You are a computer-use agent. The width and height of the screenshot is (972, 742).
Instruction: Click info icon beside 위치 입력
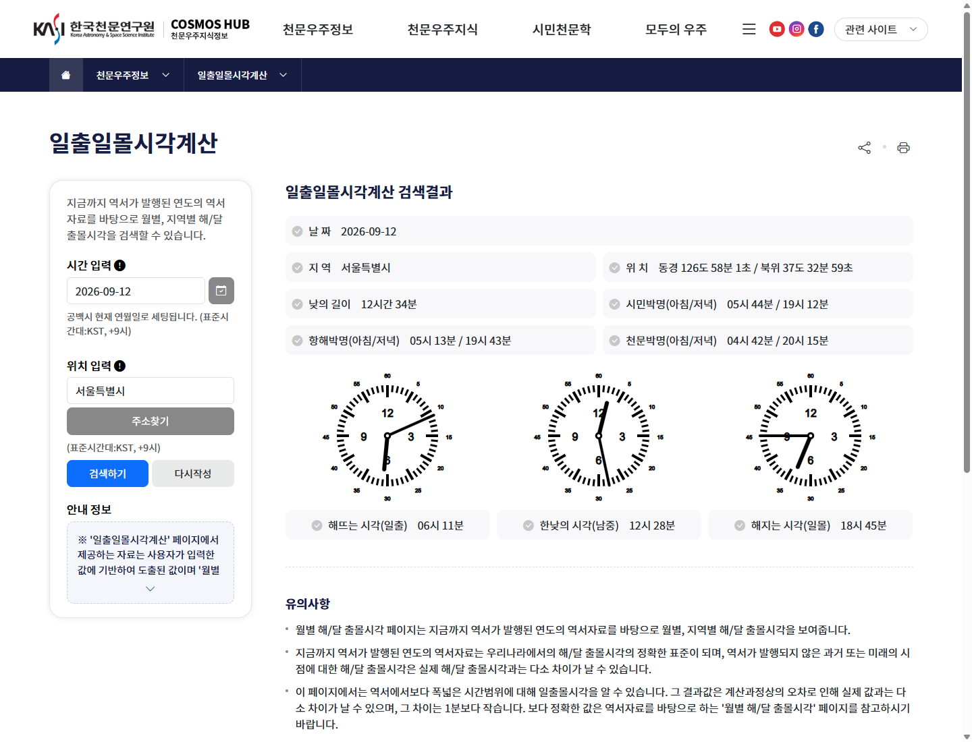coord(120,366)
